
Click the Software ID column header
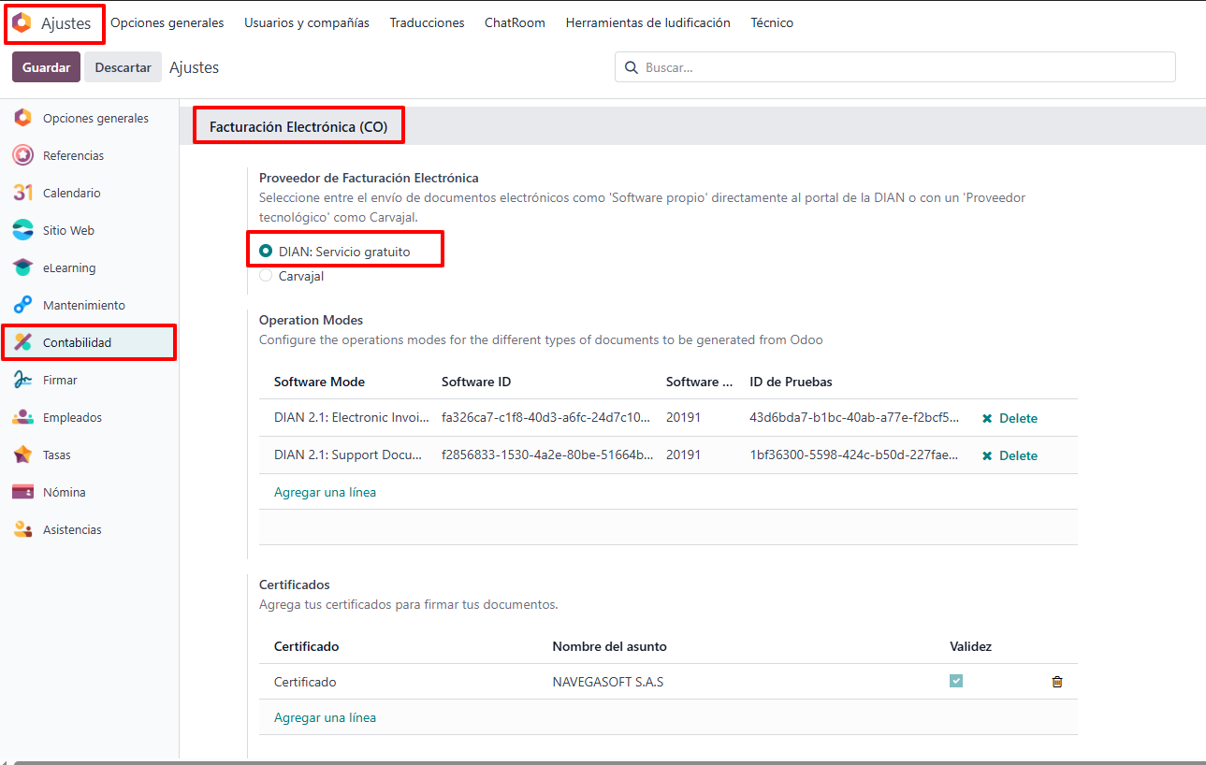[x=476, y=382]
